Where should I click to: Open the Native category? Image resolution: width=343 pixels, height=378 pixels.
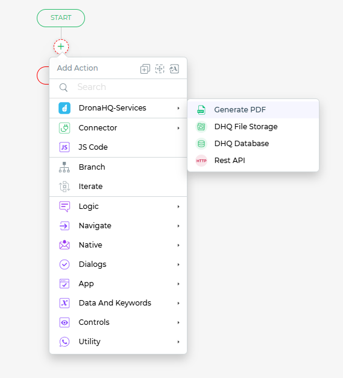pyautogui.click(x=118, y=245)
